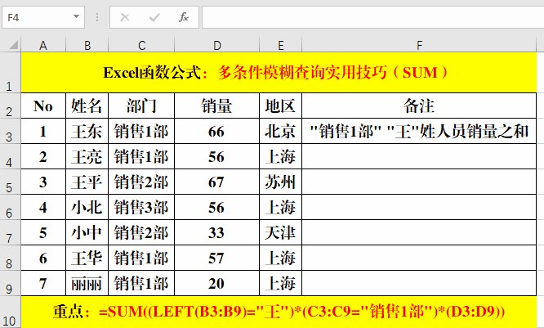Click the '地区' header cell
This screenshot has width=544, height=328.
click(x=281, y=106)
